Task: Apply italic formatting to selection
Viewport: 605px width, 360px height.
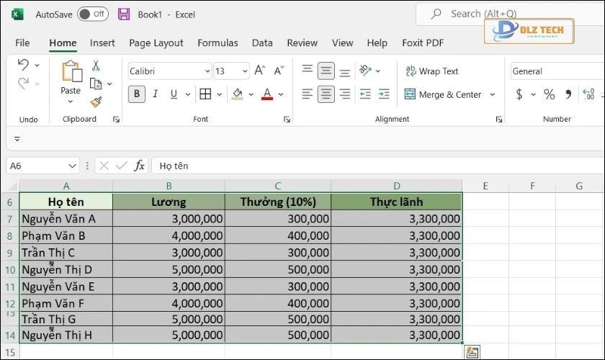Action: point(155,94)
